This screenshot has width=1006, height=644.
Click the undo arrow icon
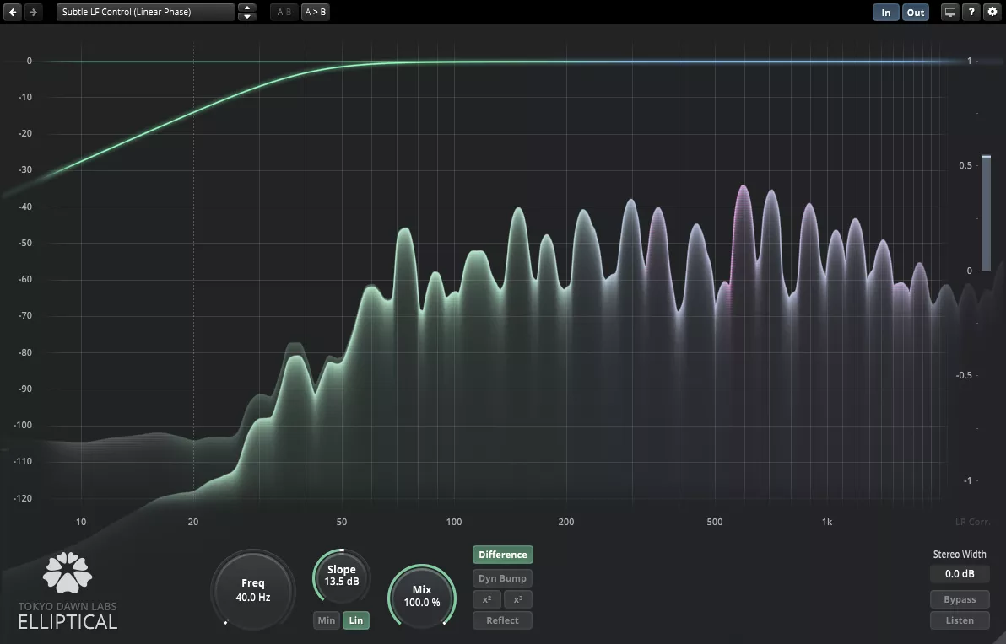pyautogui.click(x=14, y=13)
